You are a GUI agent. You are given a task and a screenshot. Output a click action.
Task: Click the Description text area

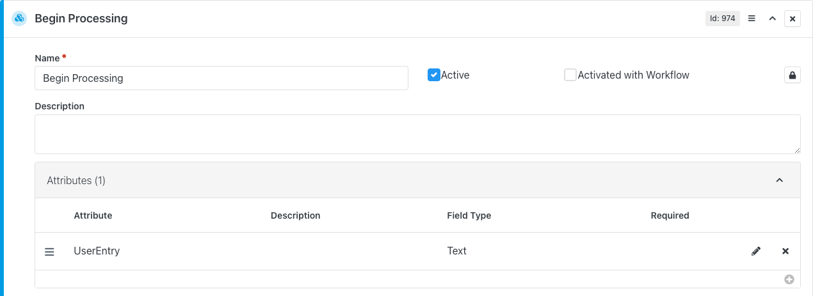click(x=417, y=134)
